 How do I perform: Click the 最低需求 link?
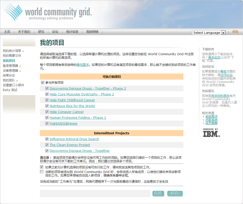(x=83, y=65)
